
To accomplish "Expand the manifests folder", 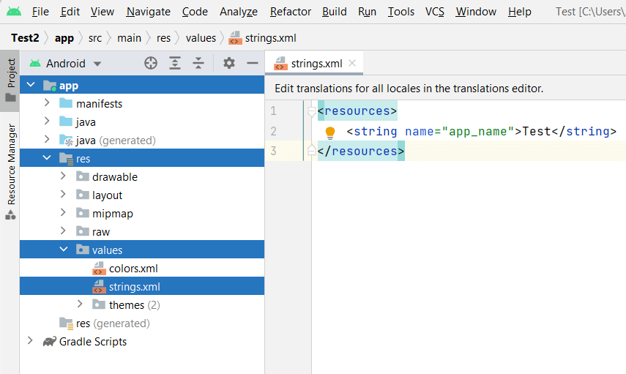I will pos(47,103).
